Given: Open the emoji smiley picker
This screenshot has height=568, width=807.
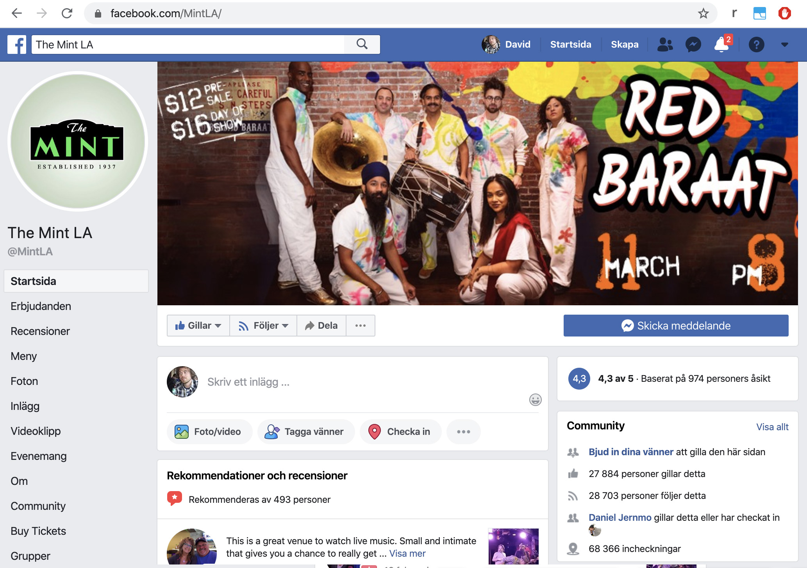Looking at the screenshot, I should tap(535, 400).
